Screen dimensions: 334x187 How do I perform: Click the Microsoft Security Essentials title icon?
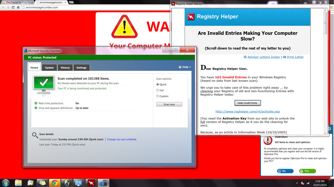click(26, 51)
